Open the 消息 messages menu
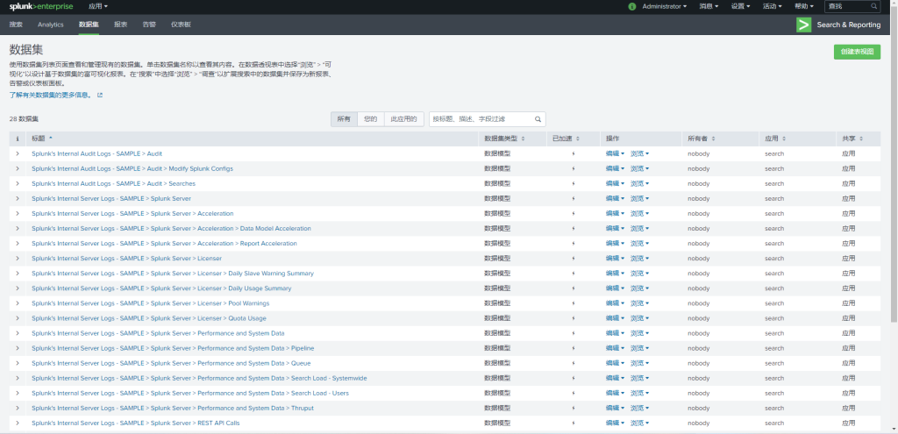This screenshot has height=434, width=898. point(709,6)
